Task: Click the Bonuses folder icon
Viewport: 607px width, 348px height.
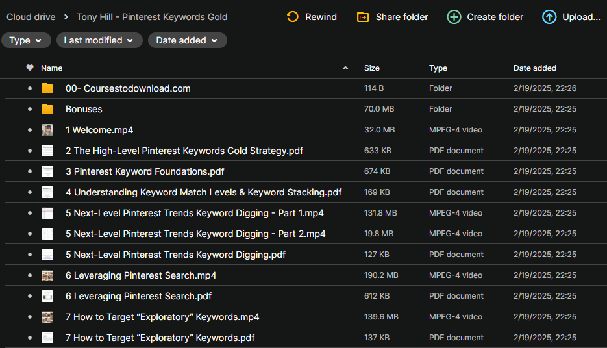Action: (47, 109)
